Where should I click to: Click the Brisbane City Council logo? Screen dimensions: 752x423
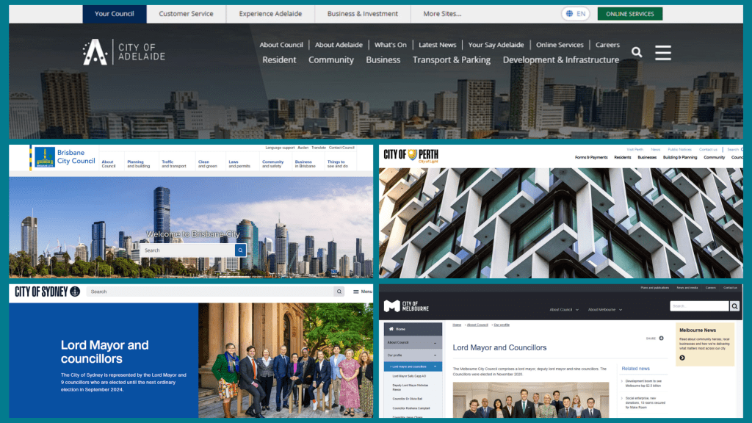[x=65, y=156]
